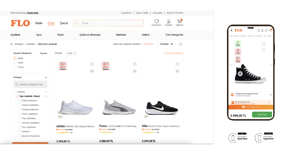Click Ayakkabı in the breadcrumb
Image resolution: width=287 pixels, height=161 pixels.
point(30,44)
